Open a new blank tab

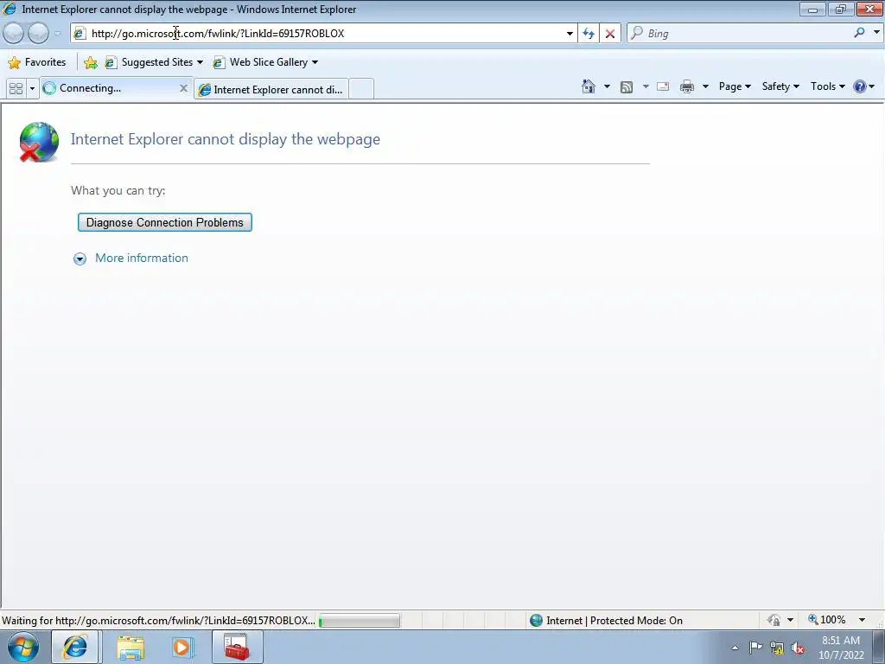361,89
